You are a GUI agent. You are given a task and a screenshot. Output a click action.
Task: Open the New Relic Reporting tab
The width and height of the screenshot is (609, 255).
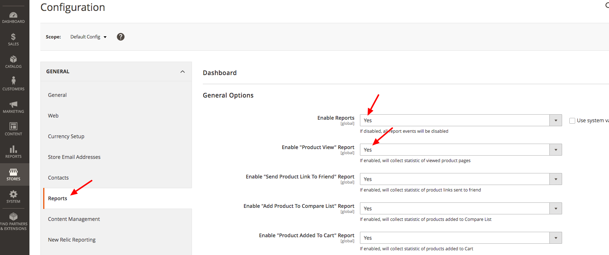(x=72, y=240)
